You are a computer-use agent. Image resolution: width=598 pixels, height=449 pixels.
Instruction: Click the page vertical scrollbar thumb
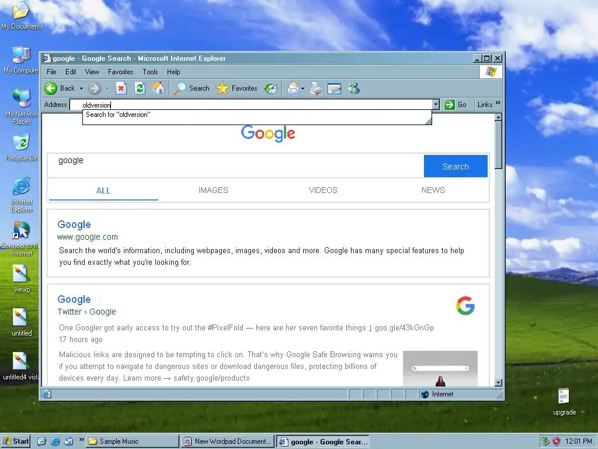[x=498, y=145]
